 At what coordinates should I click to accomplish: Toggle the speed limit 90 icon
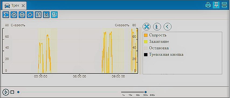(22, 15)
